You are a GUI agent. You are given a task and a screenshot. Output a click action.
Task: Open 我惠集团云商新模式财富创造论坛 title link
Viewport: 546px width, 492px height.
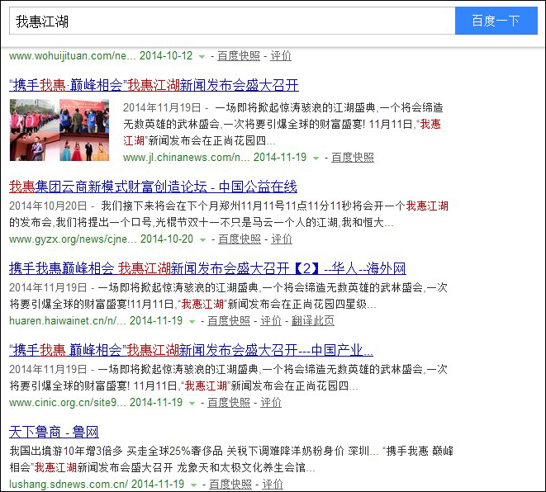[x=153, y=187]
